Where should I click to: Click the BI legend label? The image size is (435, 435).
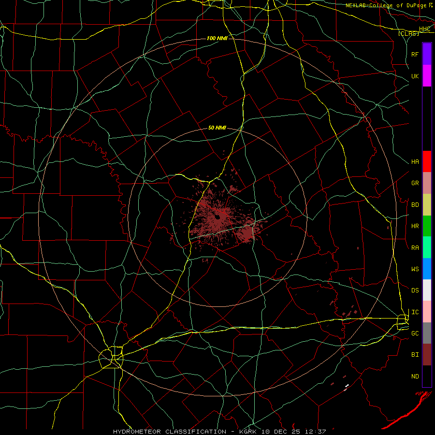pyautogui.click(x=415, y=355)
